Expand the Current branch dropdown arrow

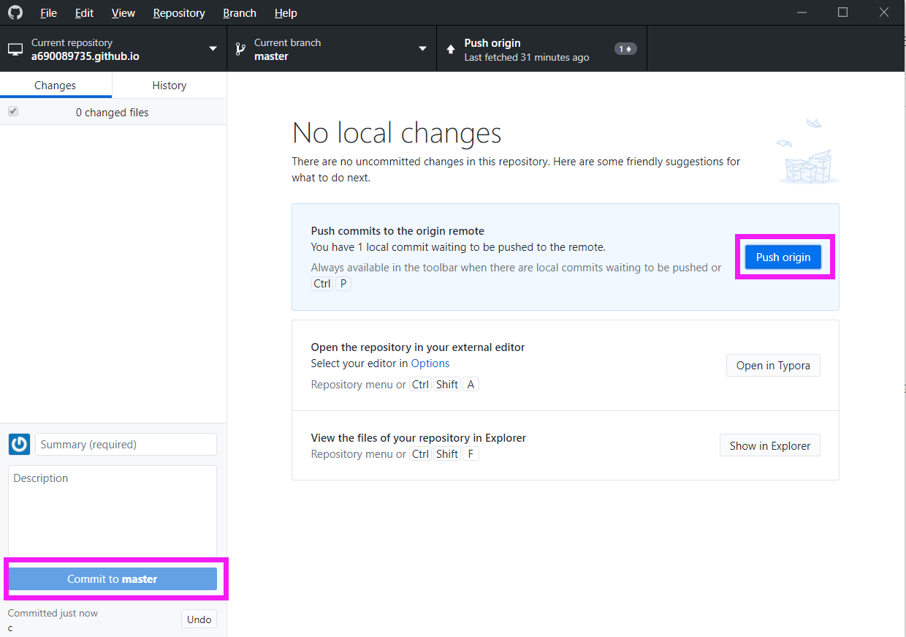coord(422,49)
